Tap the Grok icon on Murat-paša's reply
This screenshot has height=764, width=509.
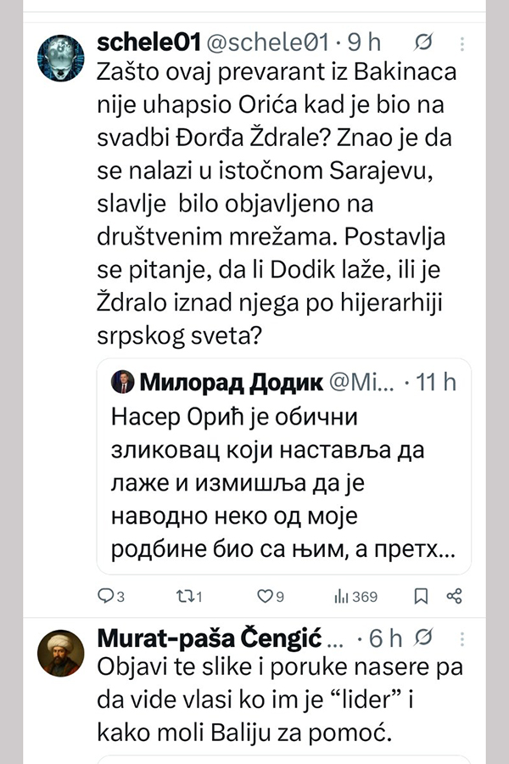click(x=428, y=638)
